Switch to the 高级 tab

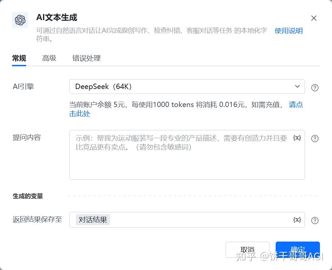click(49, 58)
